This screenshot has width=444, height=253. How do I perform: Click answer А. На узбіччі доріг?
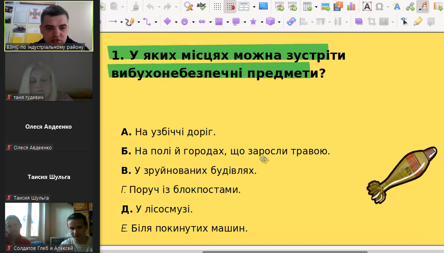[x=168, y=132]
